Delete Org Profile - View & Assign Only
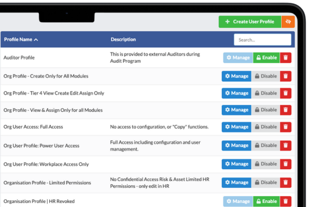This screenshot has width=311, height=207. [x=286, y=110]
